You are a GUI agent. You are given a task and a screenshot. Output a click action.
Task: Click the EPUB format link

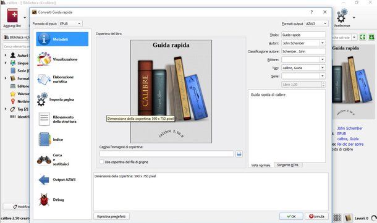(341, 133)
